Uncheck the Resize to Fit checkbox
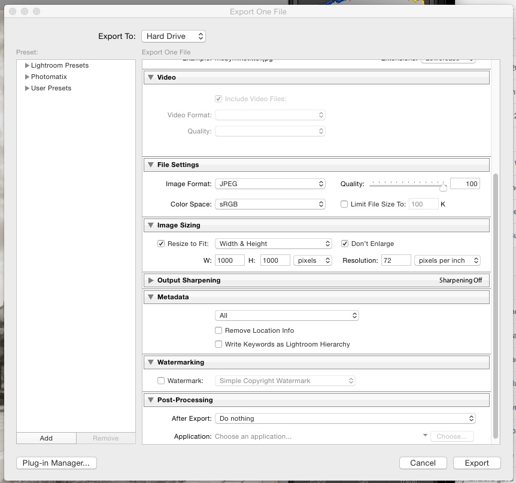516x483 pixels. 161,244
